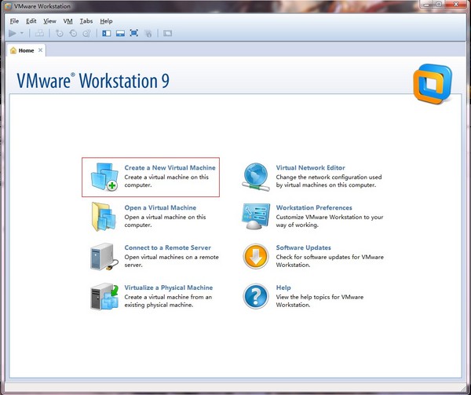Open Virtual Network Editor via globe icon
The height and width of the screenshot is (395, 471).
[256, 176]
